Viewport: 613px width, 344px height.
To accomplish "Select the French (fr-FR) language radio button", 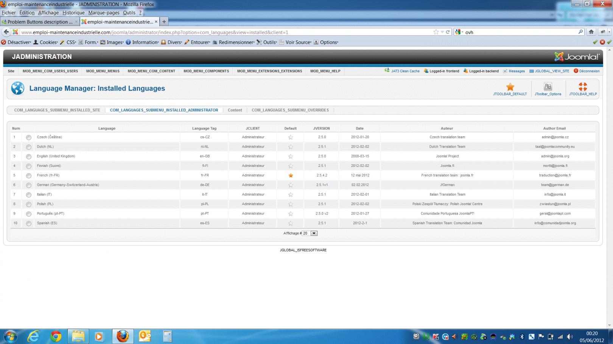I will coord(28,175).
